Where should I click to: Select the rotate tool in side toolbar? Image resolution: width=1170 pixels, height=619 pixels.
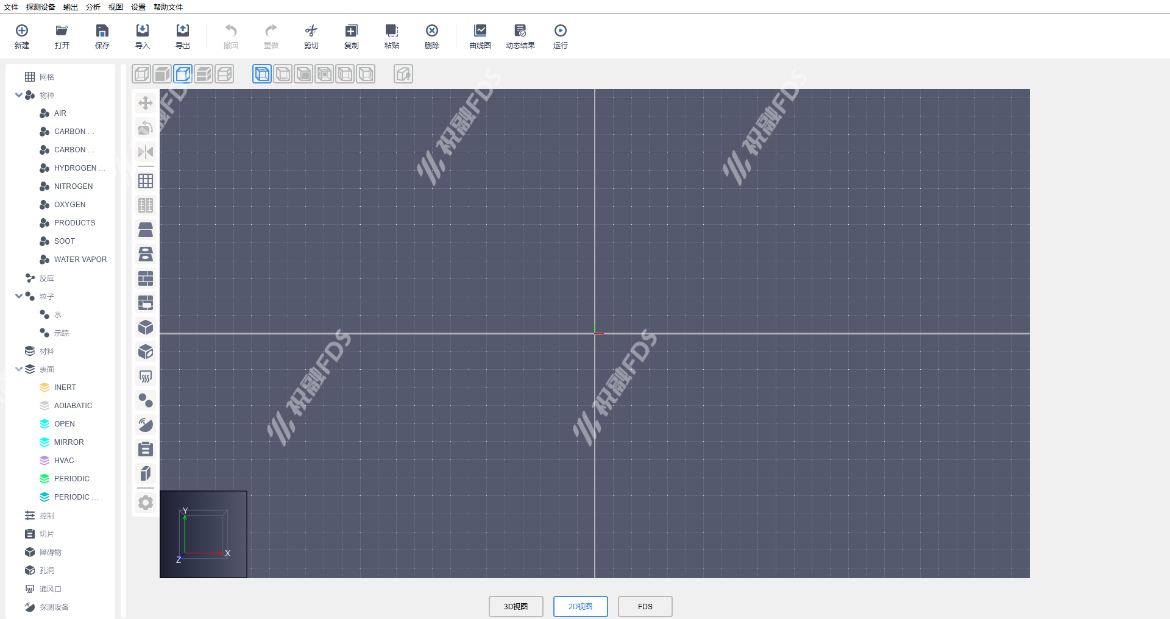click(x=146, y=127)
